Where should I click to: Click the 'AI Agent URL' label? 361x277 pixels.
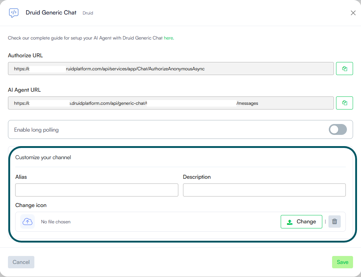(x=24, y=90)
